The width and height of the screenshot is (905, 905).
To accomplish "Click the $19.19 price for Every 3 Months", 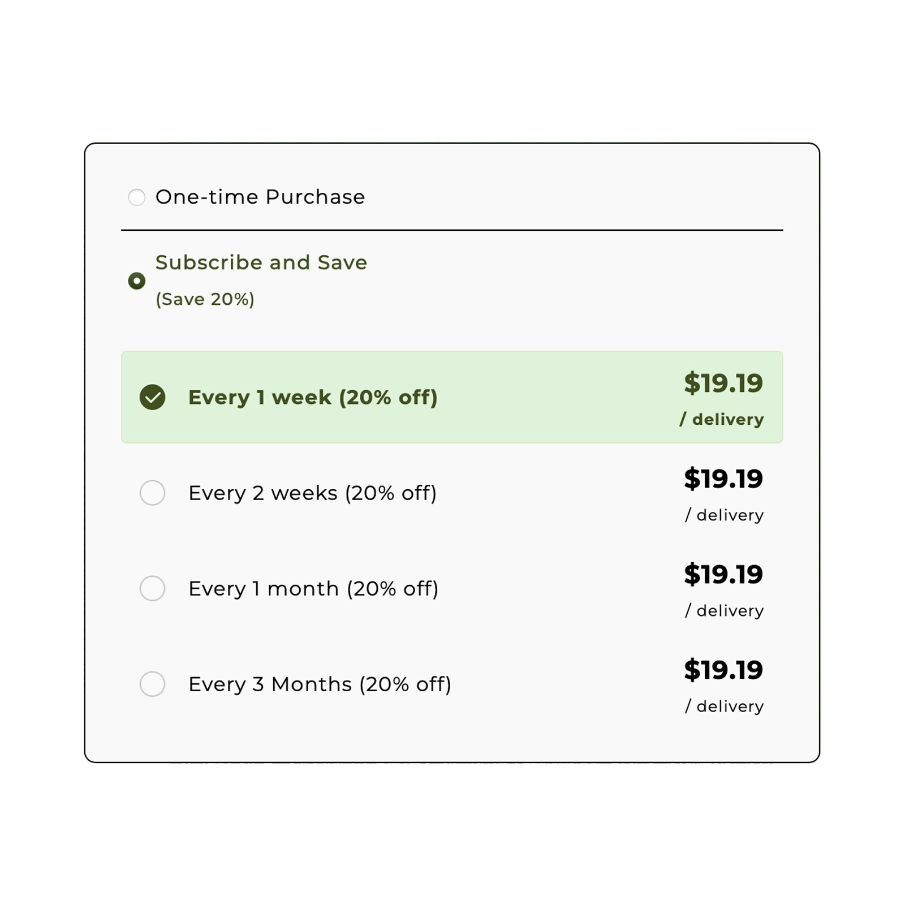I will (723, 670).
